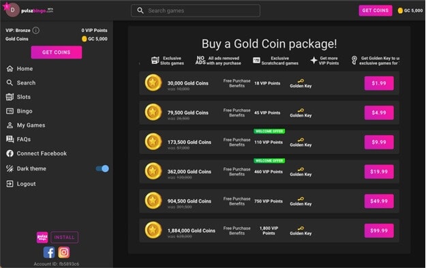The image size is (426, 268).
Task: Buy the $19.99 Gold Coin package
Action: [x=379, y=172]
